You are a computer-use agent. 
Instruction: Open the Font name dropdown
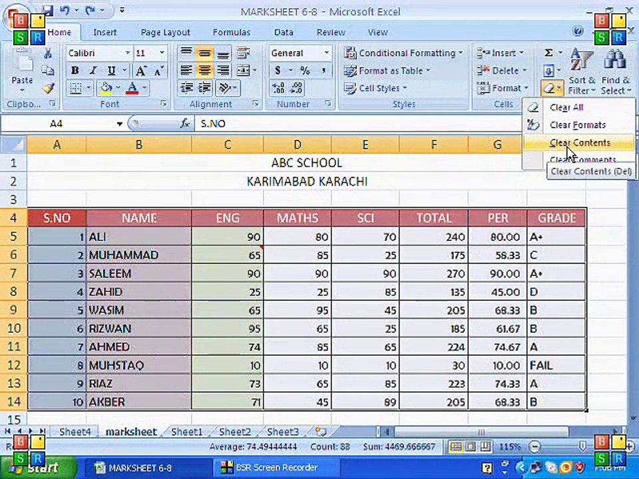[127, 53]
